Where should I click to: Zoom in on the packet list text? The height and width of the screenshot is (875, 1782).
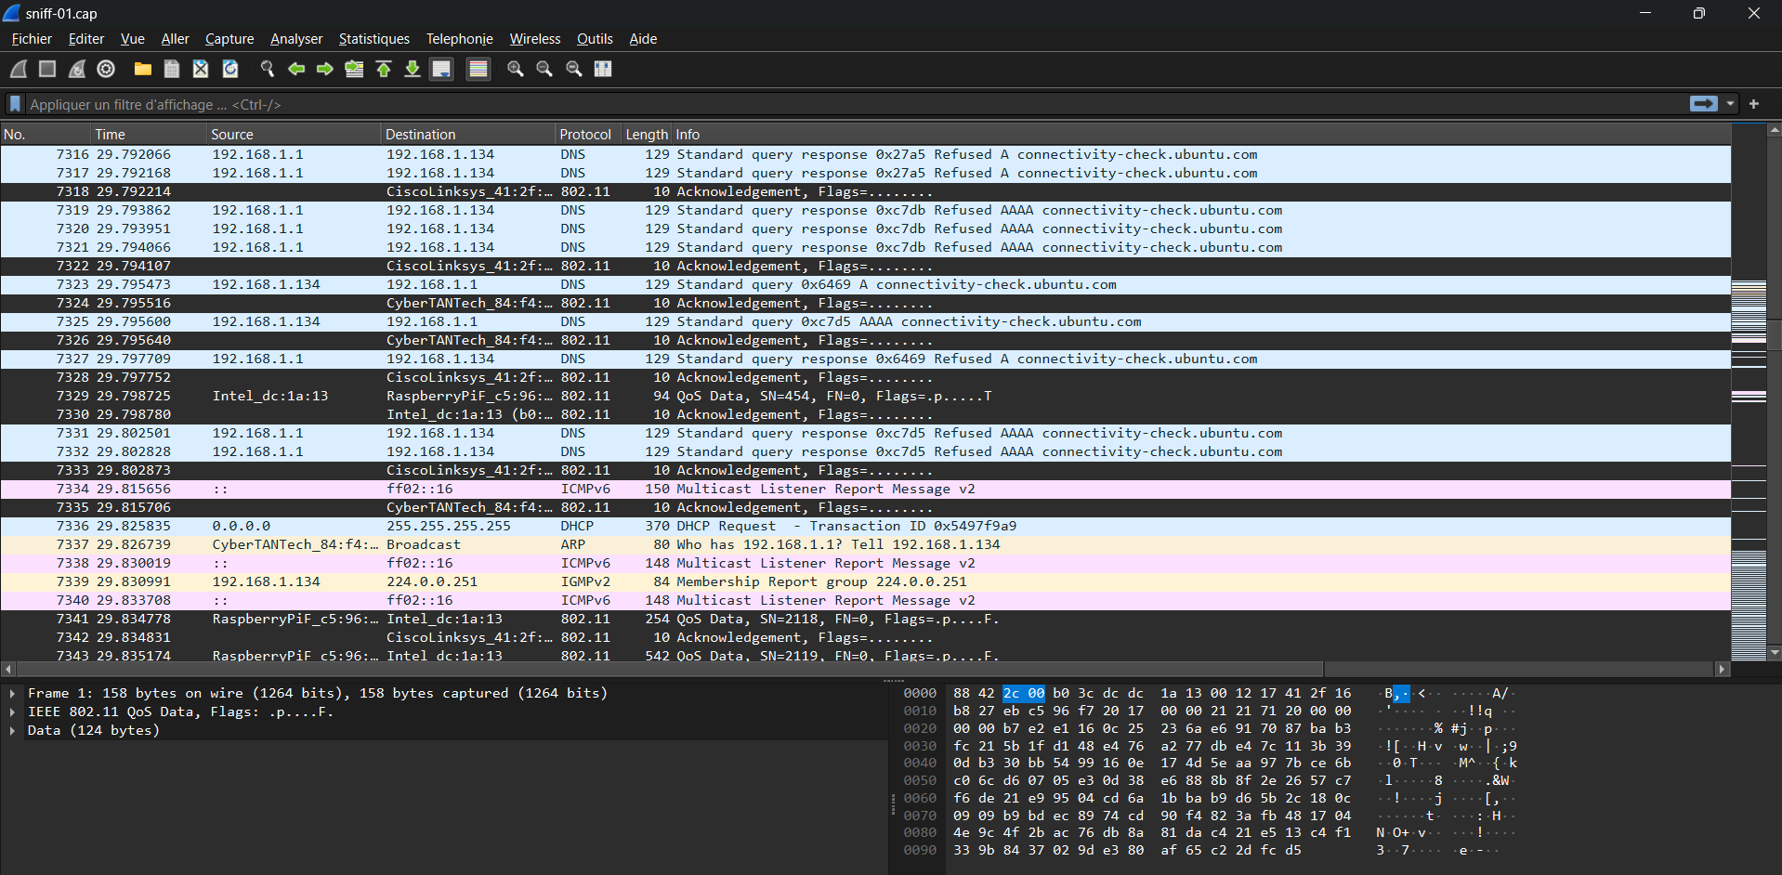coord(515,69)
